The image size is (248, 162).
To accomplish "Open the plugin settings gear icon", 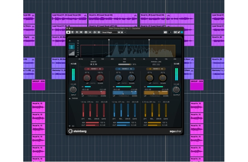I will pyautogui.click(x=99, y=32).
